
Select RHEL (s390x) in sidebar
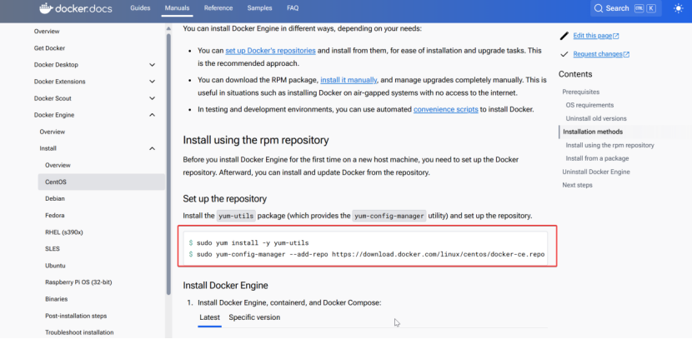[64, 232]
